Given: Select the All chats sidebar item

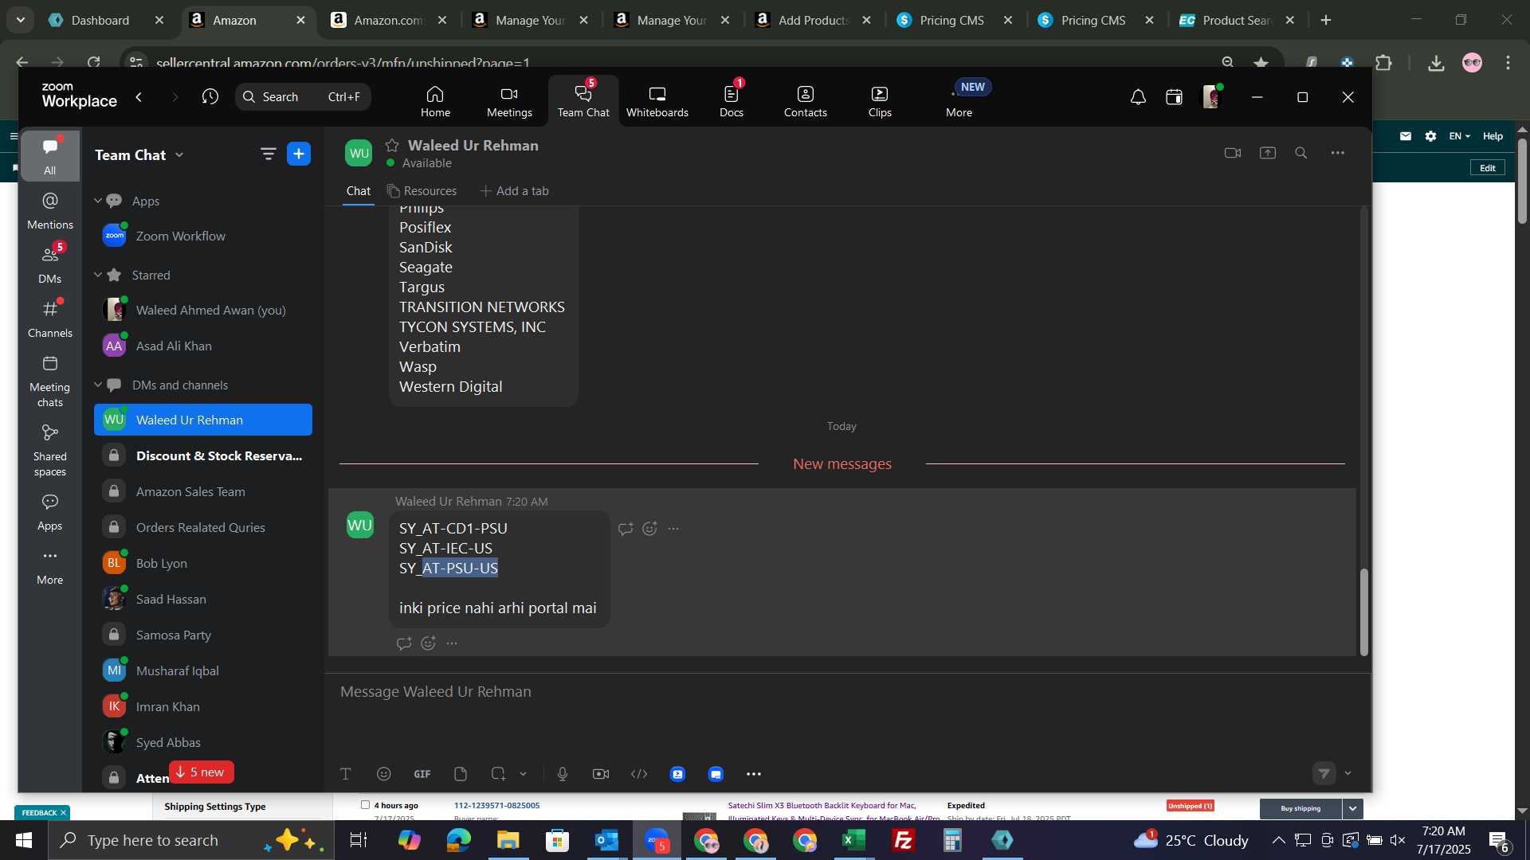Looking at the screenshot, I should pyautogui.click(x=49, y=156).
